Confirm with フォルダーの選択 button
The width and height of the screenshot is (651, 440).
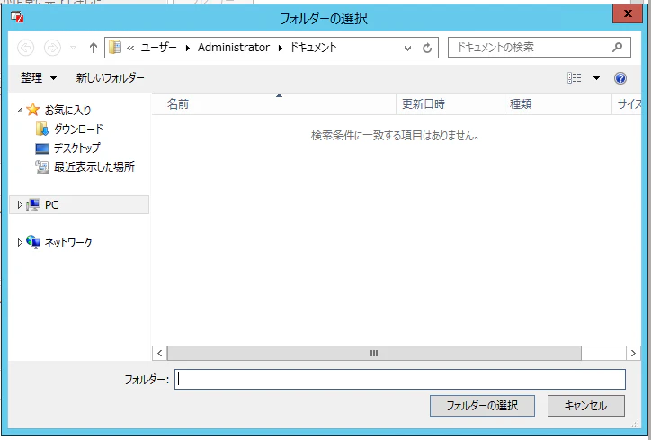pyautogui.click(x=482, y=406)
